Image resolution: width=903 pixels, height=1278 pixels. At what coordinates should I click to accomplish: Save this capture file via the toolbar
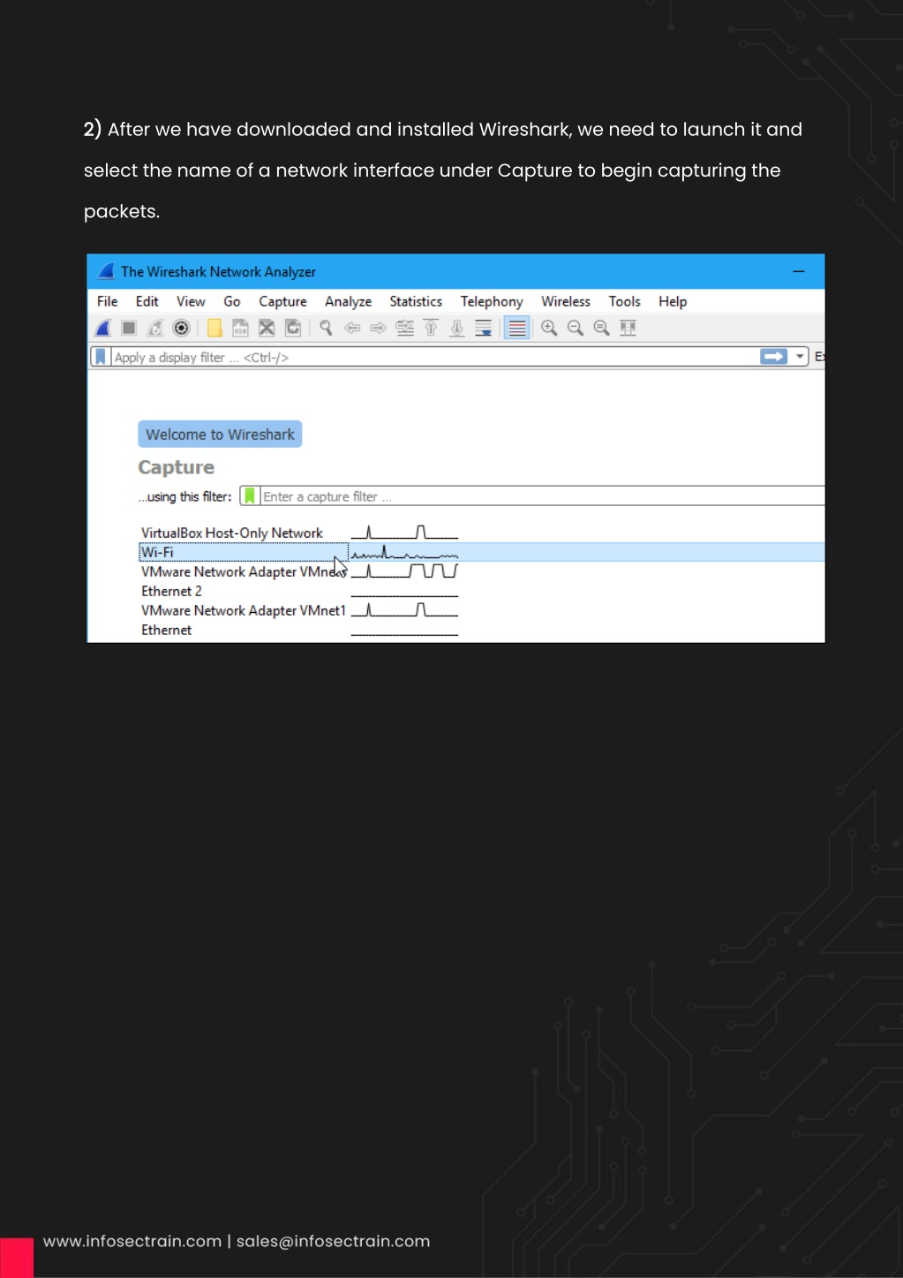[240, 329]
